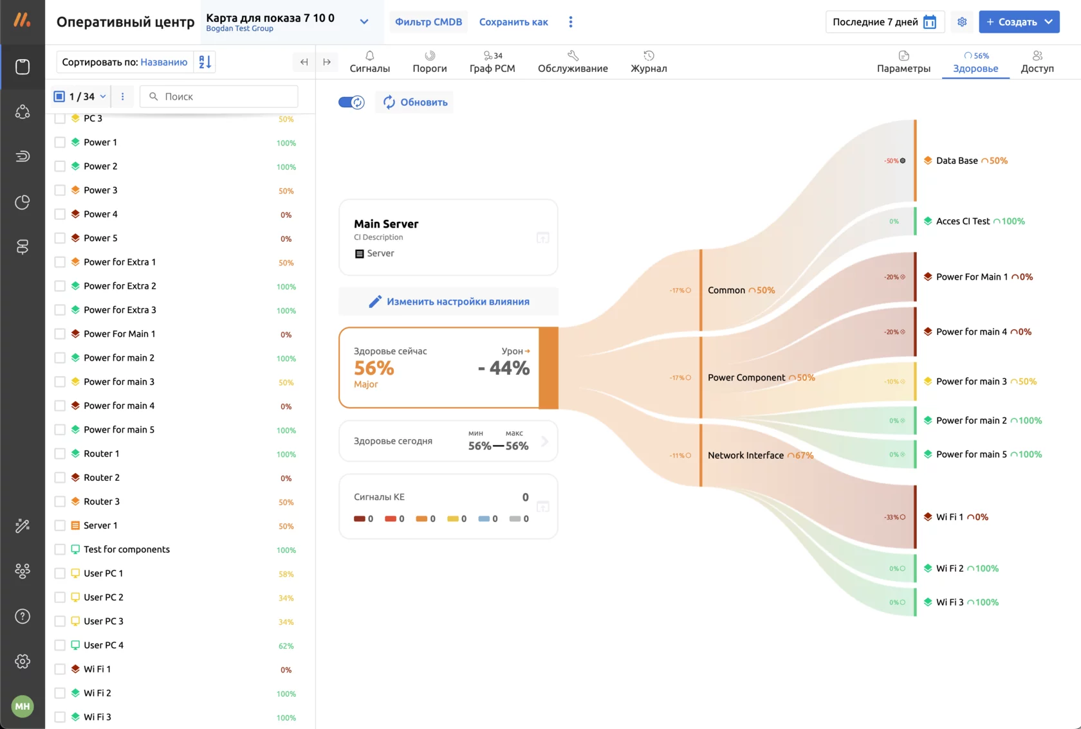Open the calendar date picker icon
1081x729 pixels.
(929, 22)
